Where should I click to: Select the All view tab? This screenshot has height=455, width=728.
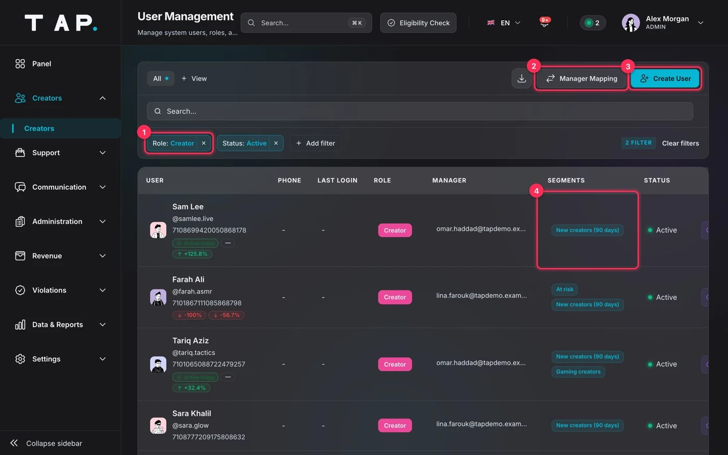click(160, 79)
